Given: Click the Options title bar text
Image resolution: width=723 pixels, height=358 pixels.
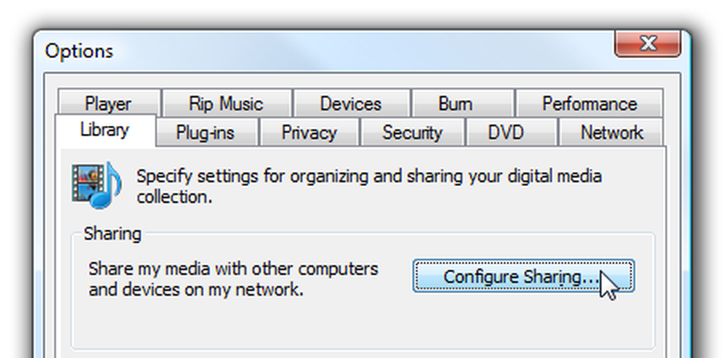Looking at the screenshot, I should coord(79,51).
